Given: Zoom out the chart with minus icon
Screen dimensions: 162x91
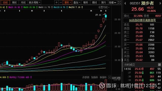Looking at the screenshot, I should 61,2.
